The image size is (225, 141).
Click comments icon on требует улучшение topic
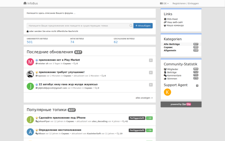point(103,76)
